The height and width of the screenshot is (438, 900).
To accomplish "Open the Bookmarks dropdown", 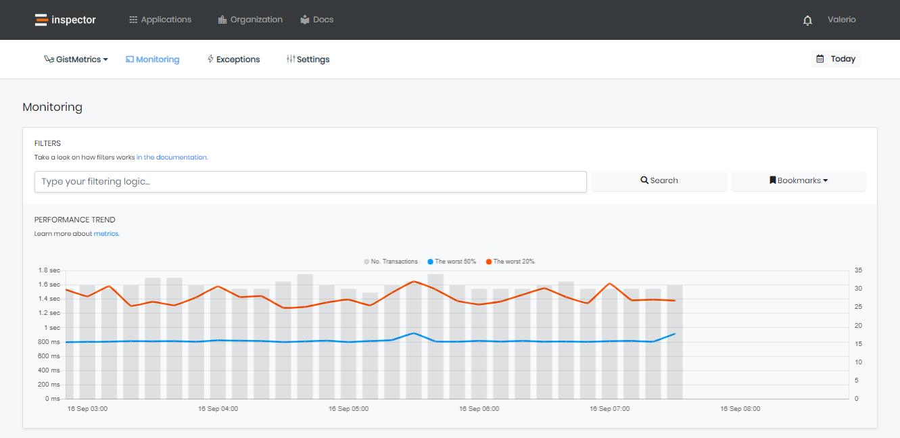I will [799, 180].
